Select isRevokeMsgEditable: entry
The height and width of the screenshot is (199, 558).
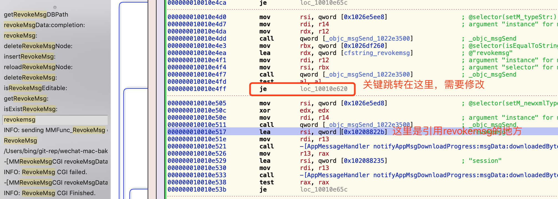coord(35,88)
